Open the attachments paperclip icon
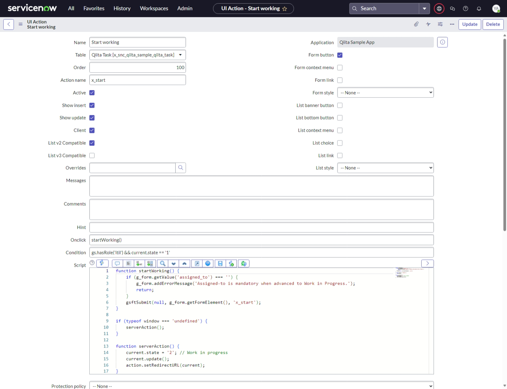The width and height of the screenshot is (507, 389). tap(416, 24)
